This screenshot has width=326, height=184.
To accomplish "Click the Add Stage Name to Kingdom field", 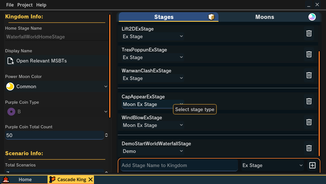I will tap(178, 165).
